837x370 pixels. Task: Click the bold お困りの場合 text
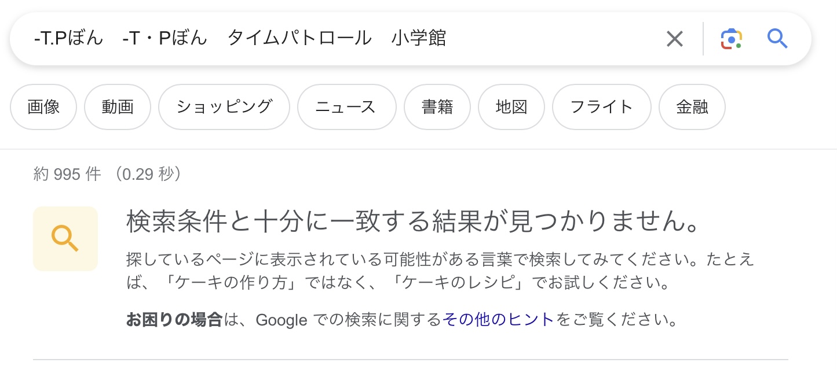[x=174, y=319]
